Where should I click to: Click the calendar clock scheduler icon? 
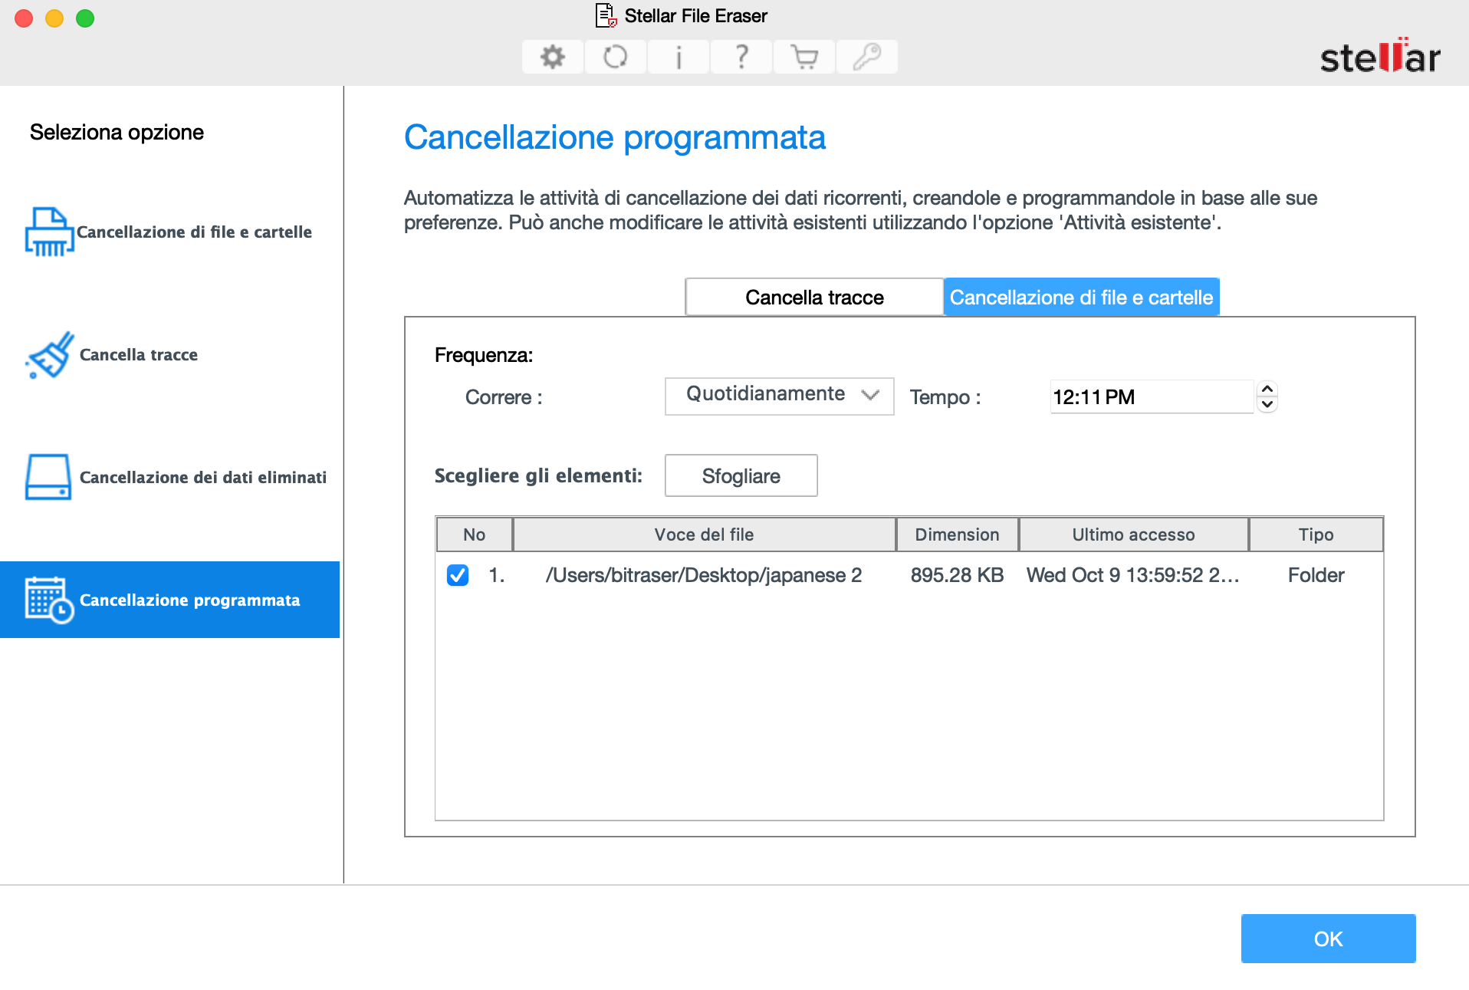coord(49,600)
